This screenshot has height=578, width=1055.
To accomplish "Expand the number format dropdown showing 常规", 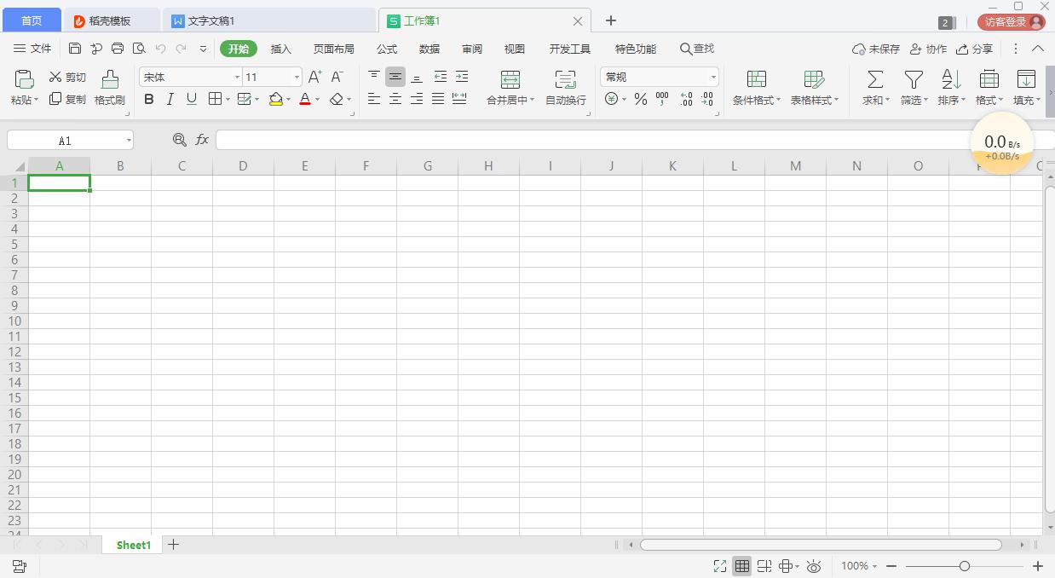I will [712, 78].
